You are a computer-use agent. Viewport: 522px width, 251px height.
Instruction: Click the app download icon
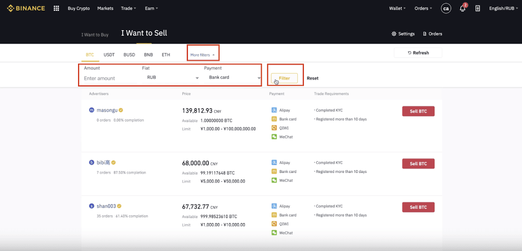click(x=478, y=9)
